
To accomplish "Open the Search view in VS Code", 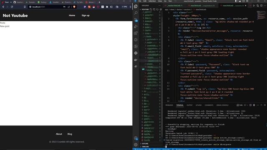I will (136, 13).
